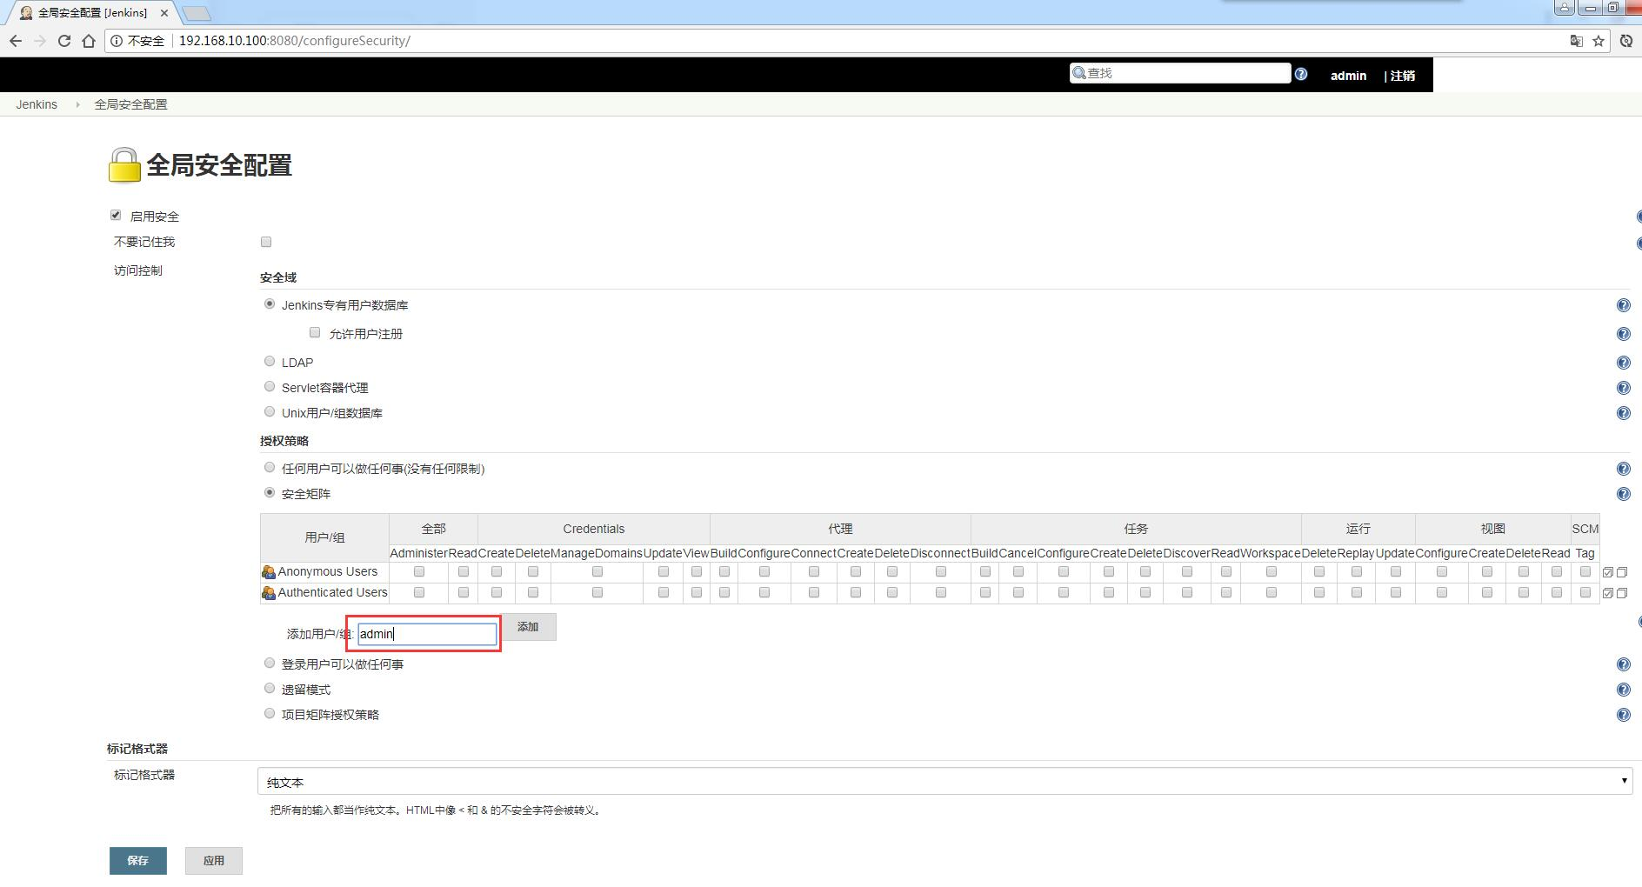Screen dimensions: 1642x887
Task: Select the LDAP radio button
Action: [x=270, y=361]
